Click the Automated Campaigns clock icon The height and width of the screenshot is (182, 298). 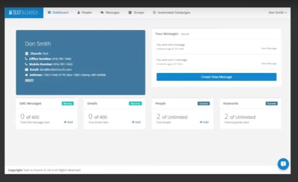pyautogui.click(x=154, y=12)
